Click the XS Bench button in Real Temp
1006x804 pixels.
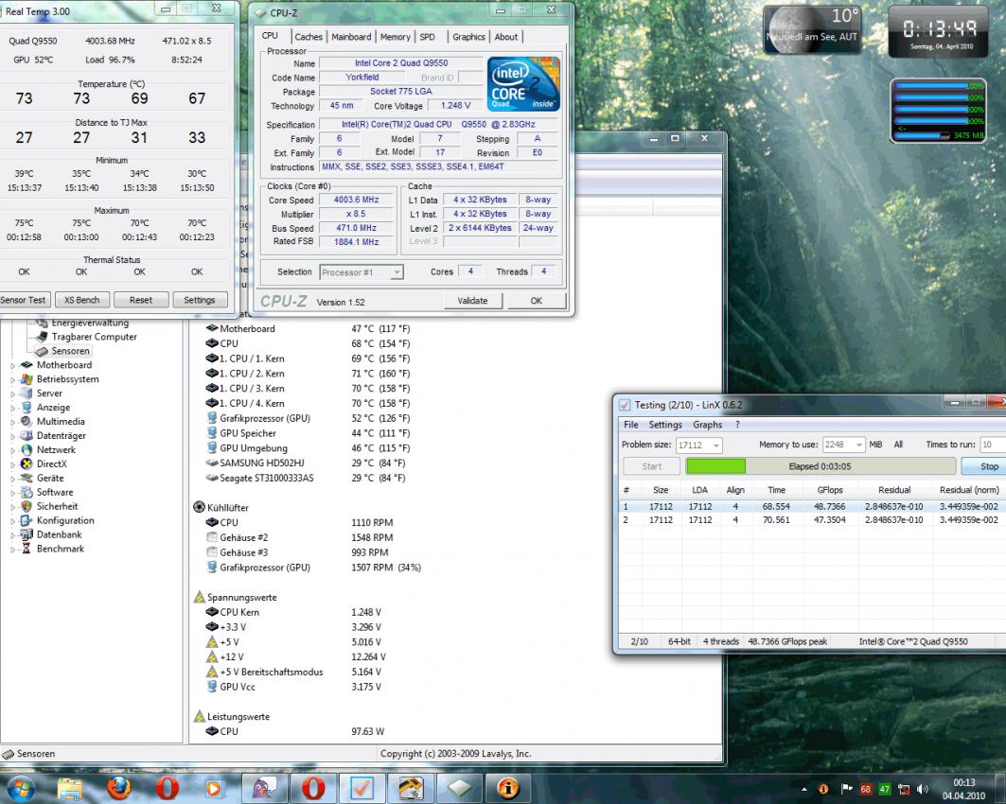[x=81, y=300]
